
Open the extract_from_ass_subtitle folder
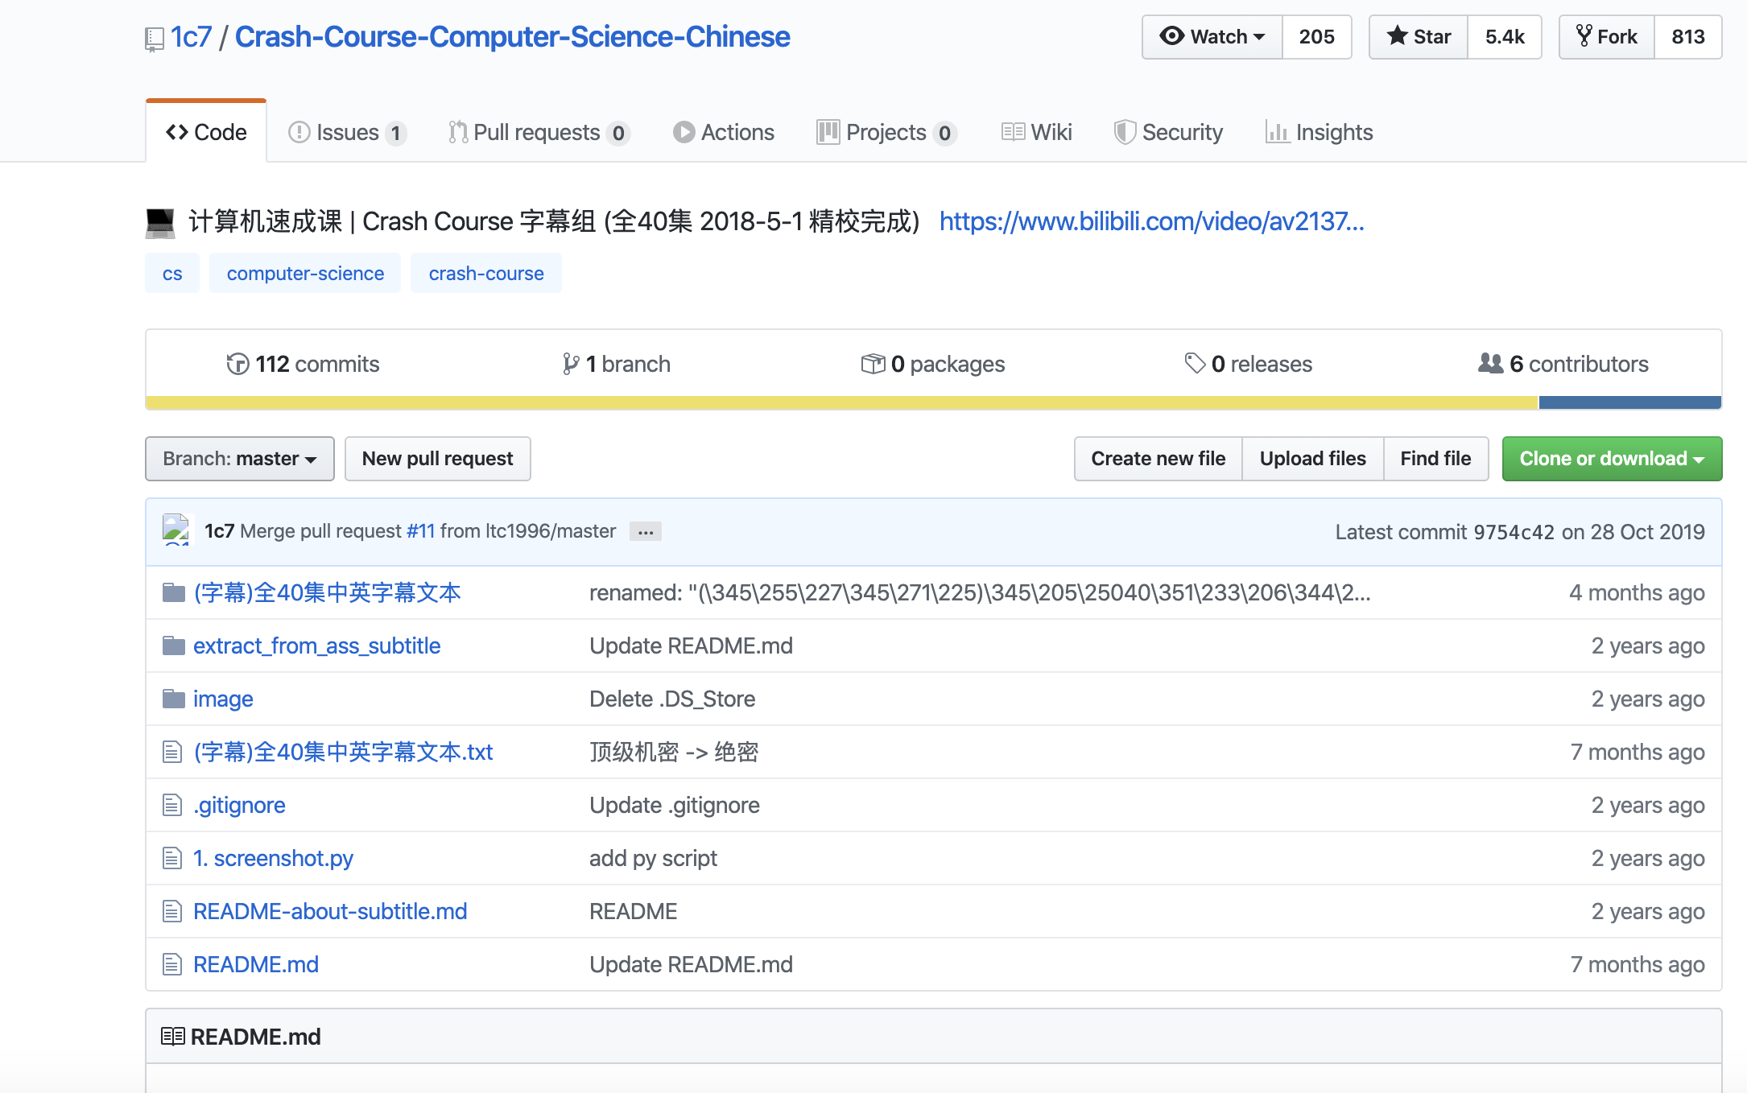coord(317,645)
